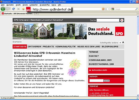Bookmark this page with the star icon
The width and height of the screenshot is (139, 100).
point(106,9)
